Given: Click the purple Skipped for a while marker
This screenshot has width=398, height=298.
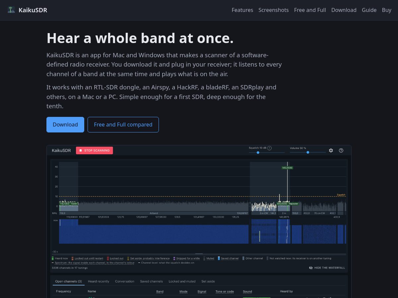Looking at the screenshot, I should (174, 258).
